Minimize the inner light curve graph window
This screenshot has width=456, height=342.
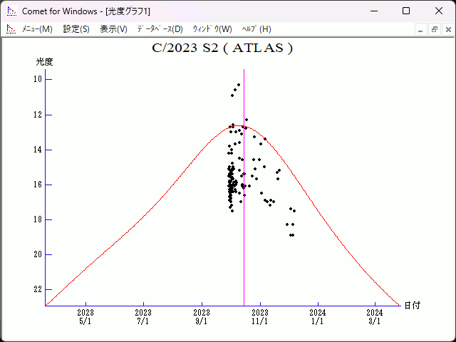tap(421, 29)
